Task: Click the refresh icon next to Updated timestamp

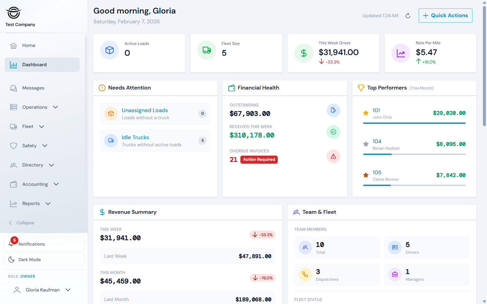Action: (408, 16)
